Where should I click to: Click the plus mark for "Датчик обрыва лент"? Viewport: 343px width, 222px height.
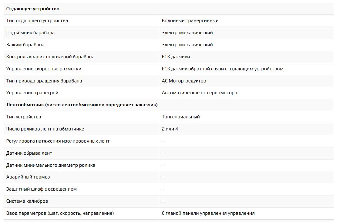[x=163, y=153]
